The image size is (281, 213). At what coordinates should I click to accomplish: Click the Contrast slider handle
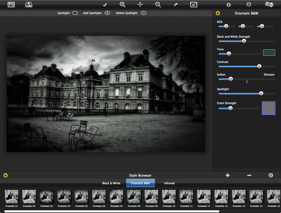point(259,66)
